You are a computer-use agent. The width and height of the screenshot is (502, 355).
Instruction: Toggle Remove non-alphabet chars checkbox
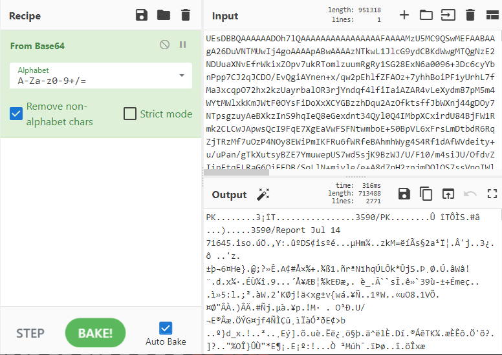coord(16,114)
